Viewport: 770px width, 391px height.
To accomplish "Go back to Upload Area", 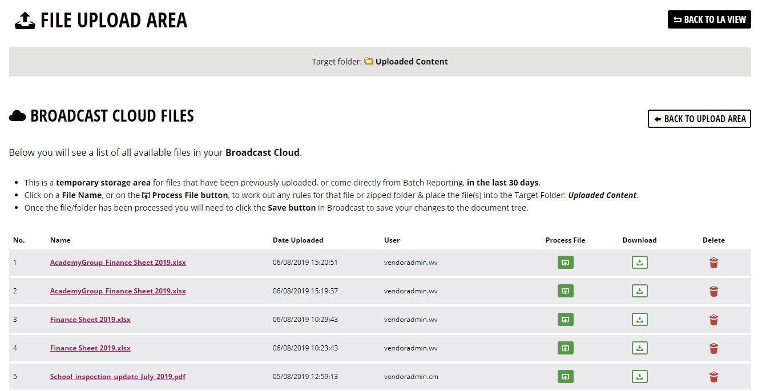I will [699, 119].
